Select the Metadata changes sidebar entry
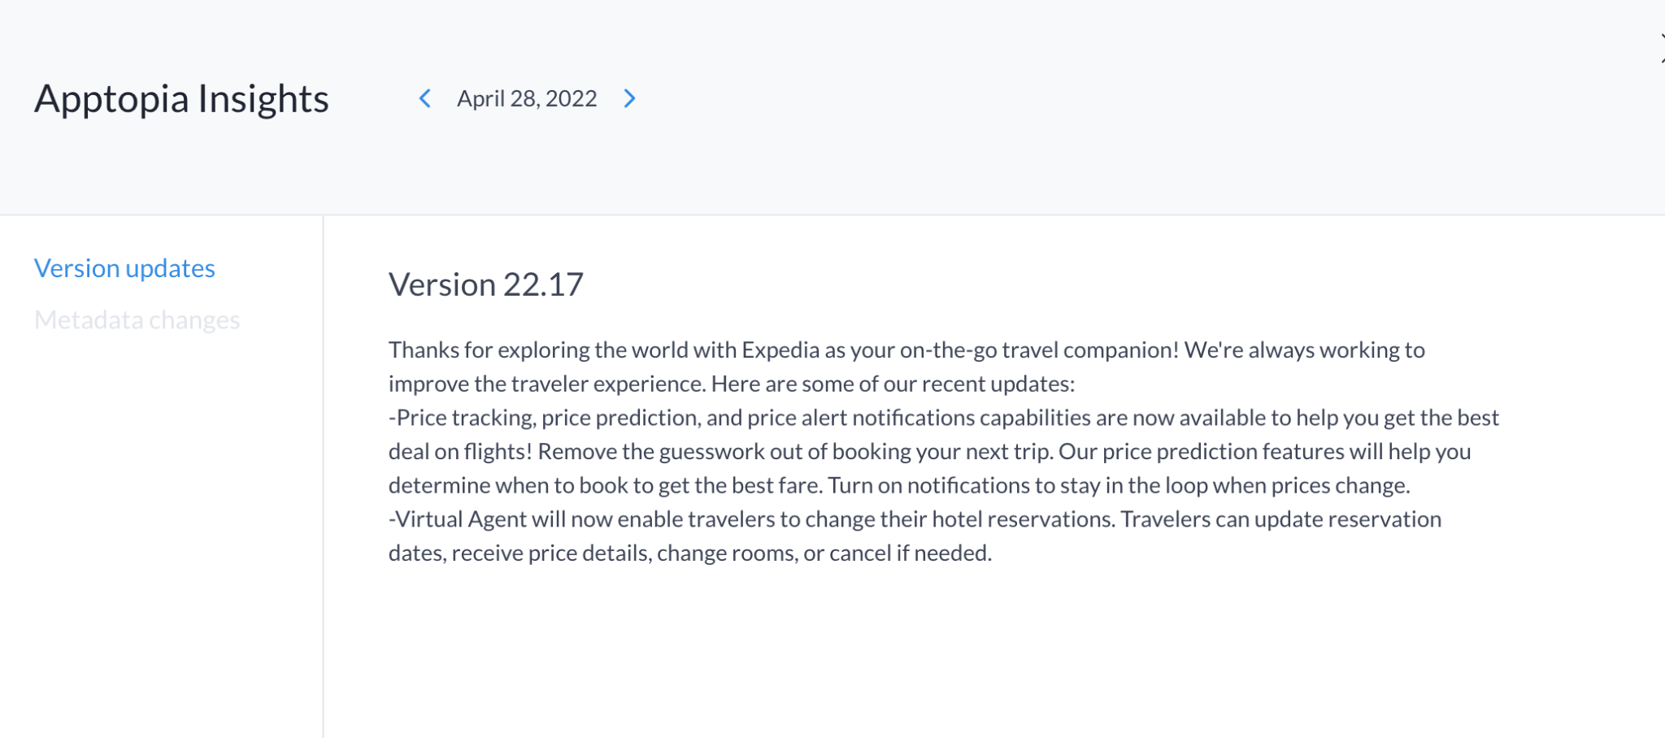This screenshot has height=738, width=1665. (x=137, y=319)
